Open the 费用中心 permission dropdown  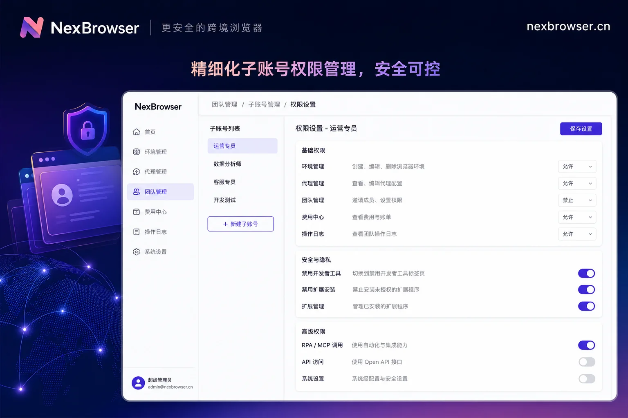coord(577,217)
